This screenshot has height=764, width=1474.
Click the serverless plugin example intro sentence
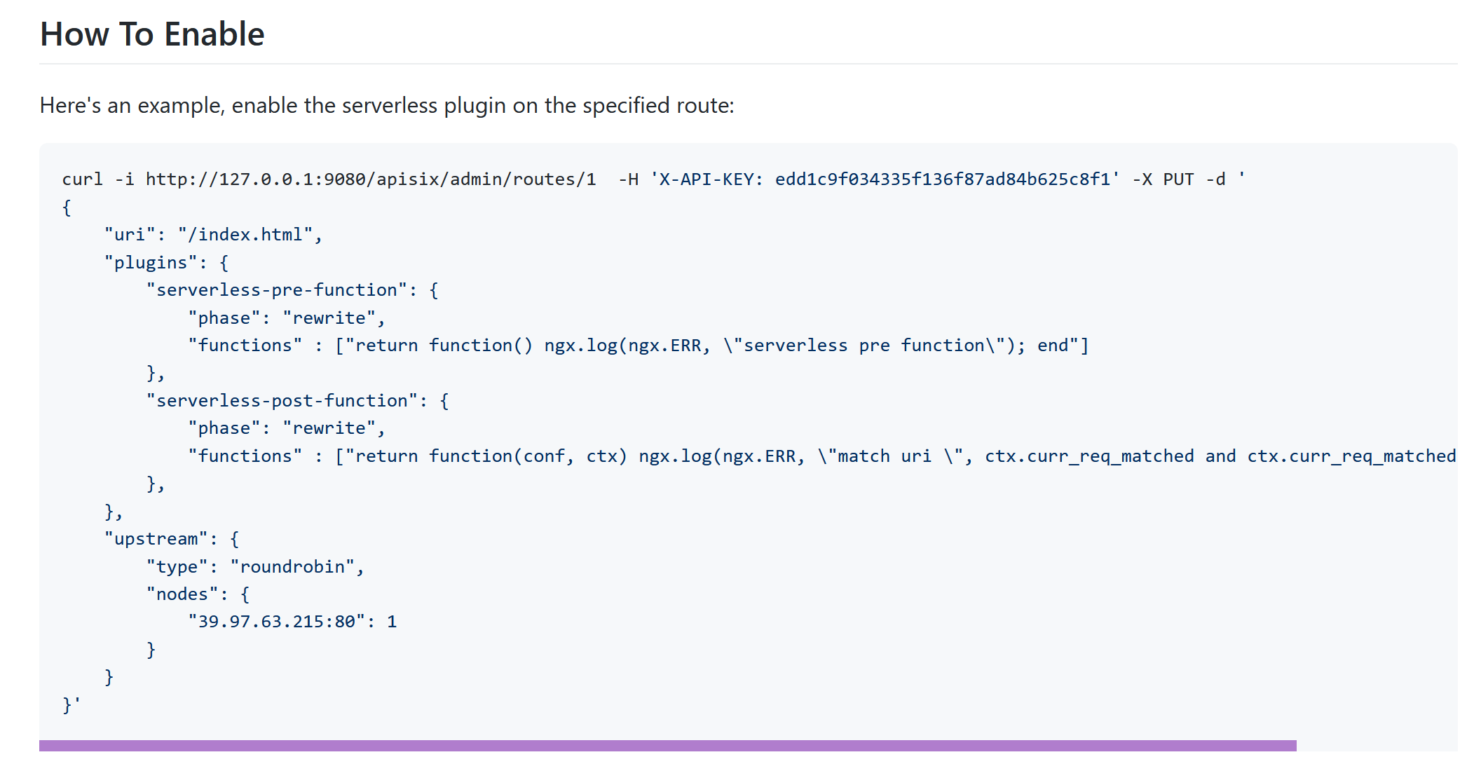pos(387,105)
